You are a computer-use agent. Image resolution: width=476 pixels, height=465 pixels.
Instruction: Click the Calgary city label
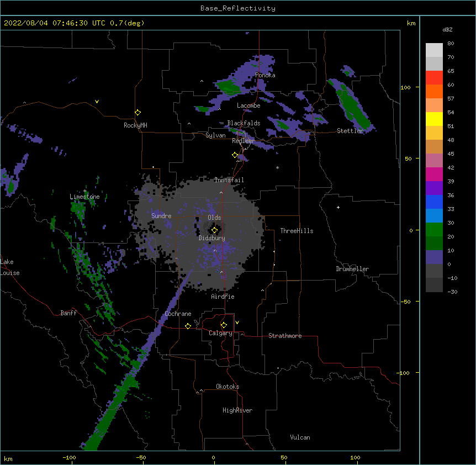coord(220,333)
